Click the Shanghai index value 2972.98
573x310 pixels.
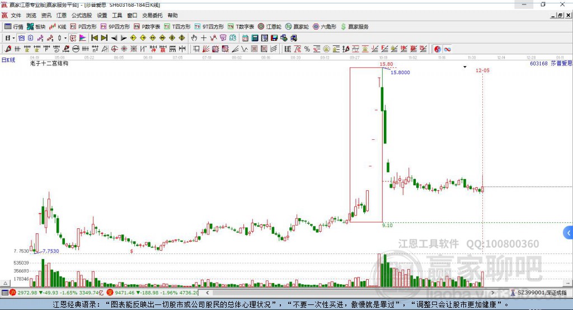27,293
